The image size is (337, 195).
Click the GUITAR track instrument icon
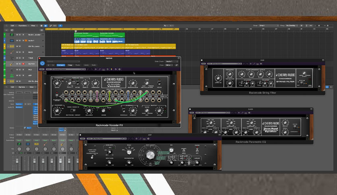pyautogui.click(x=12, y=64)
